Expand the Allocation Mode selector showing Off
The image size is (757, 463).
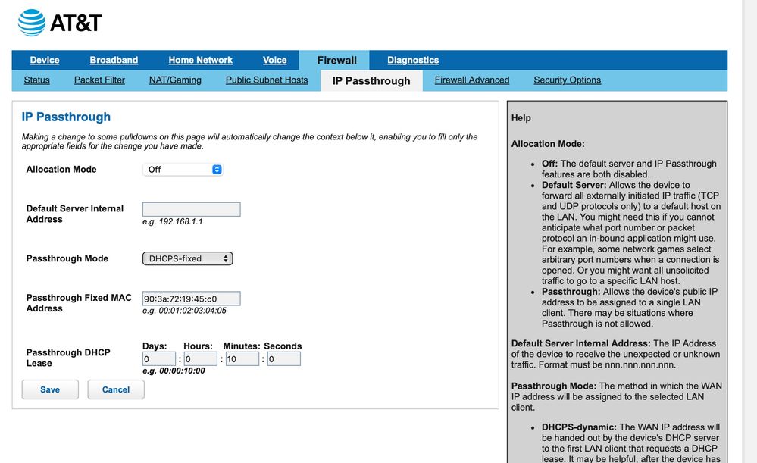182,169
